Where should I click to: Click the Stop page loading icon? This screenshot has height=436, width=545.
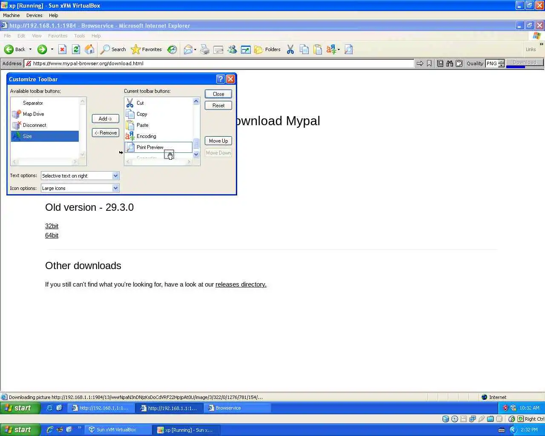(62, 49)
